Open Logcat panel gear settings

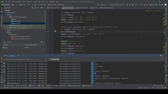(161, 55)
